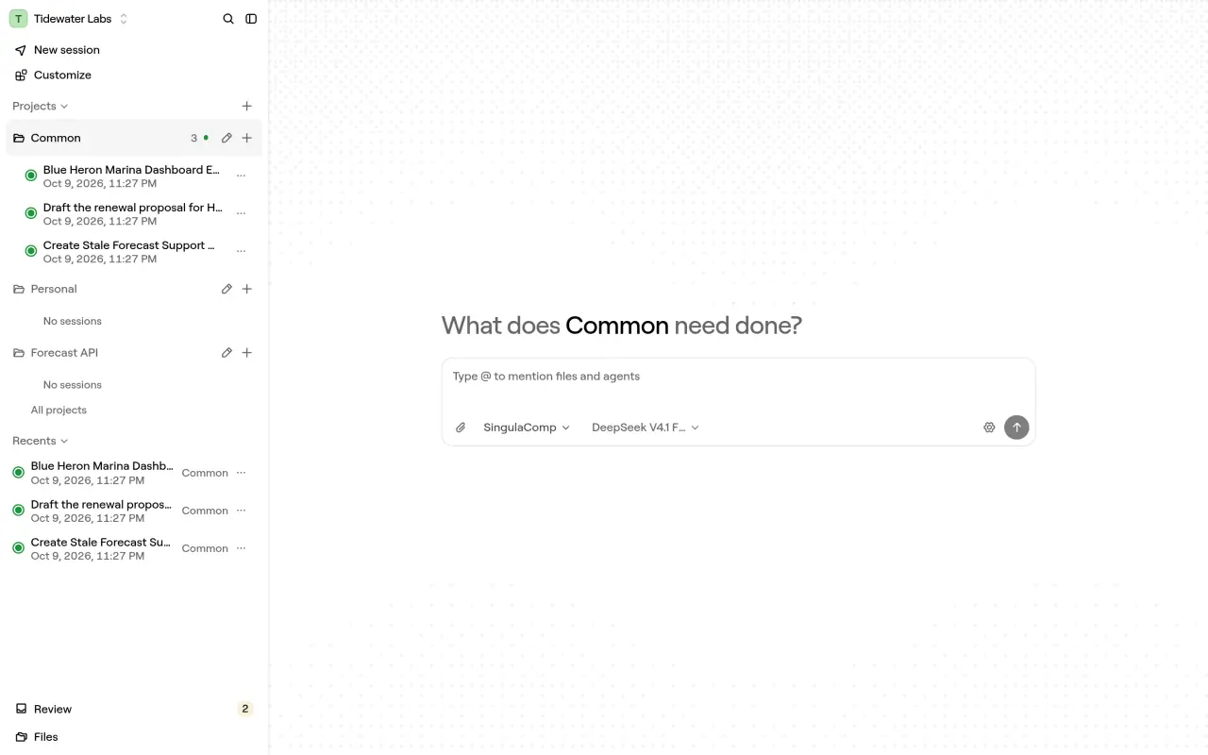Add a session to the Common project
1208x755 pixels.
click(247, 138)
